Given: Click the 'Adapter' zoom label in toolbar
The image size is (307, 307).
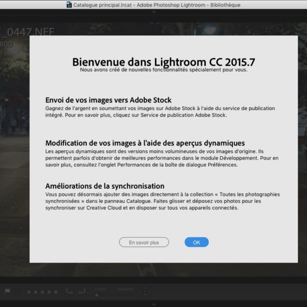Looking at the screenshot, I should pos(125,289).
